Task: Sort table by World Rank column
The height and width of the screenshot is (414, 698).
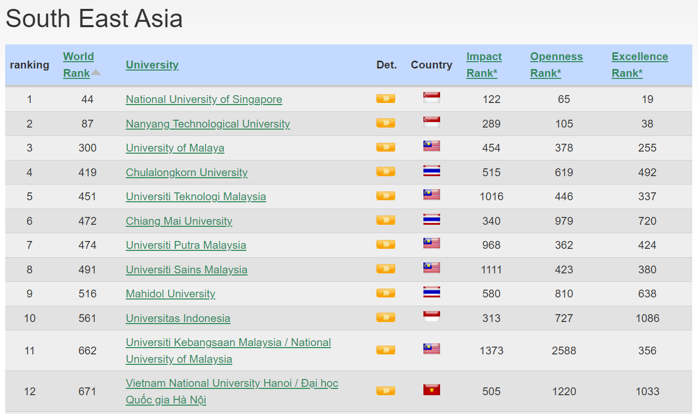Action: [x=78, y=65]
